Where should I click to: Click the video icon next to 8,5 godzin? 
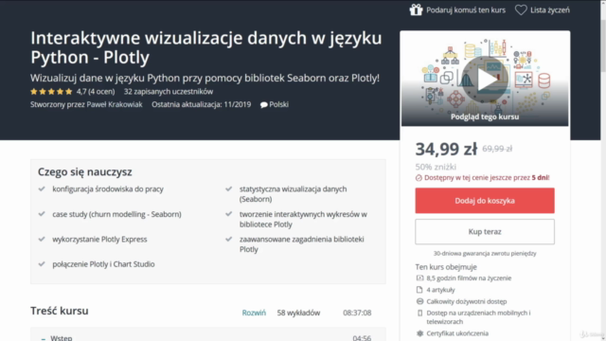[419, 278]
